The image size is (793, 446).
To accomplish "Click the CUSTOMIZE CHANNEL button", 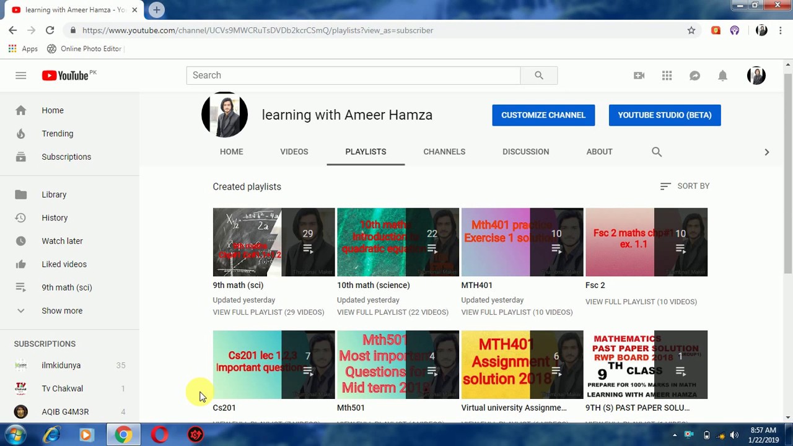I will [x=543, y=115].
